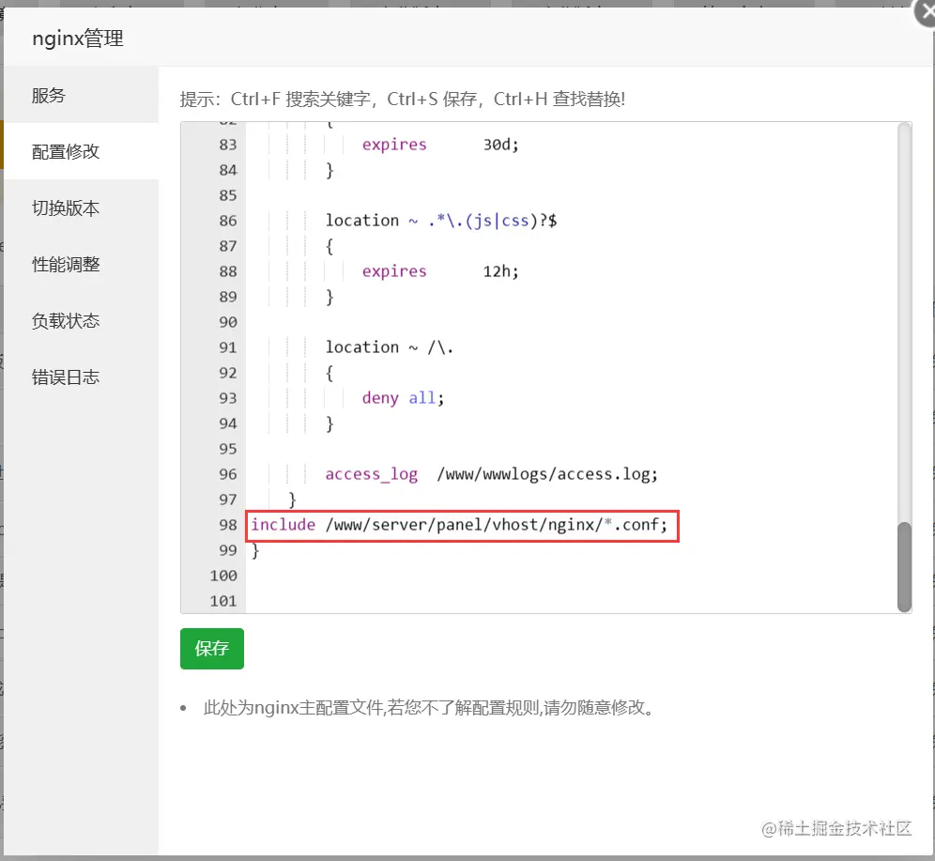Viewport: 935px width, 861px height.
Task: Click line number 100 in gutter
Action: 223,576
